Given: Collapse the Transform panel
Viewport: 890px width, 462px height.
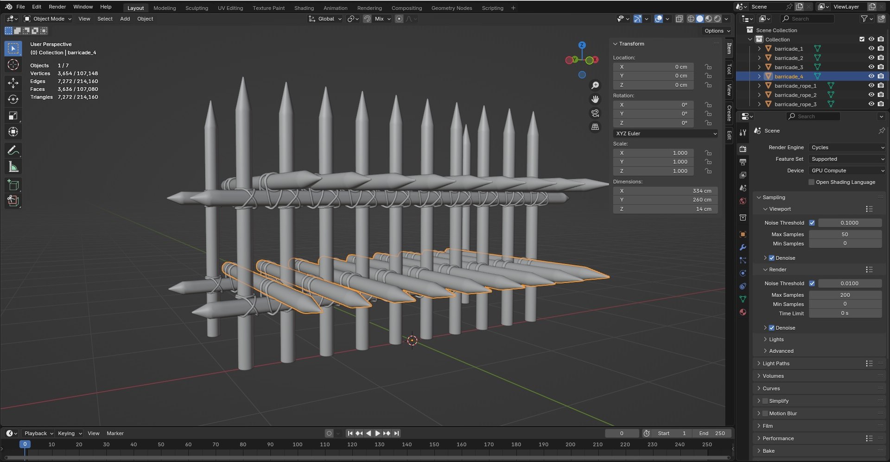Looking at the screenshot, I should tap(615, 44).
